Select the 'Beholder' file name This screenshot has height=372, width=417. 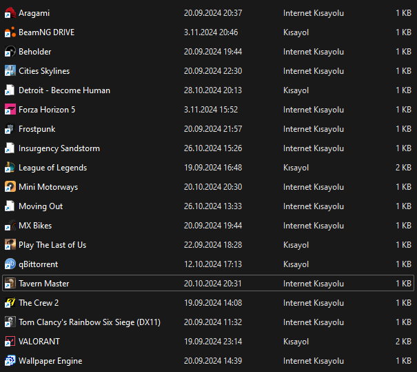point(35,52)
